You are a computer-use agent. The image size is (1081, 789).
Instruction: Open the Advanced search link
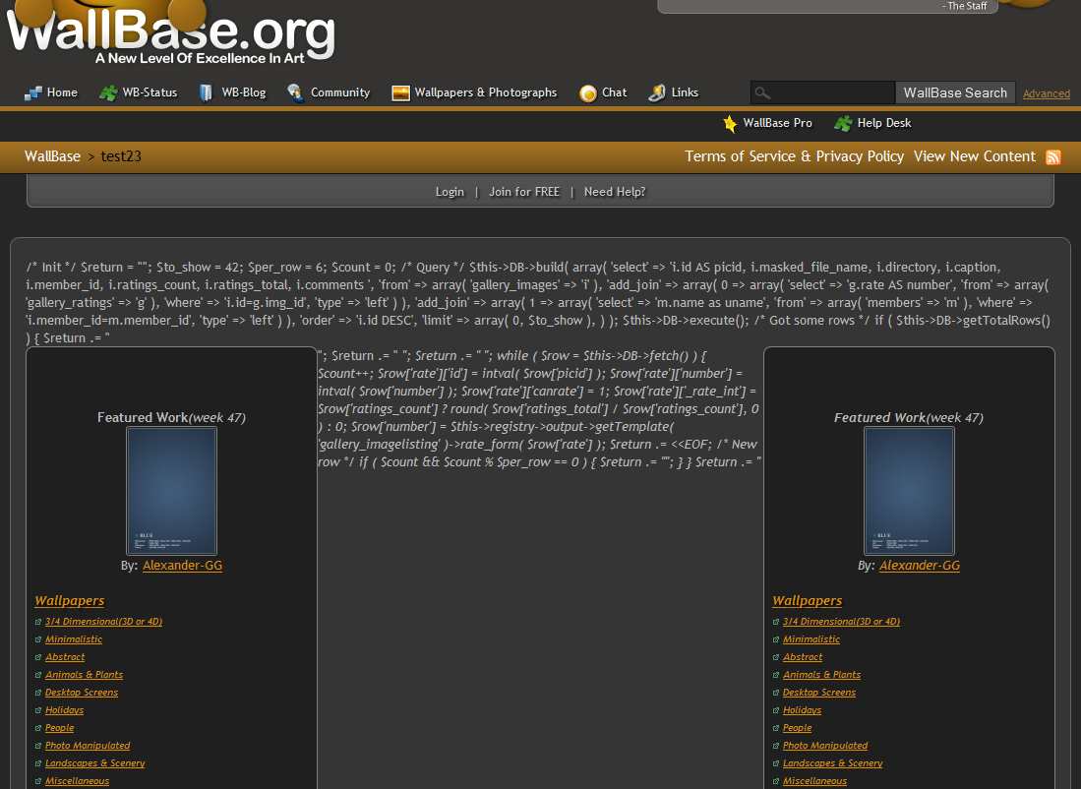(x=1046, y=94)
